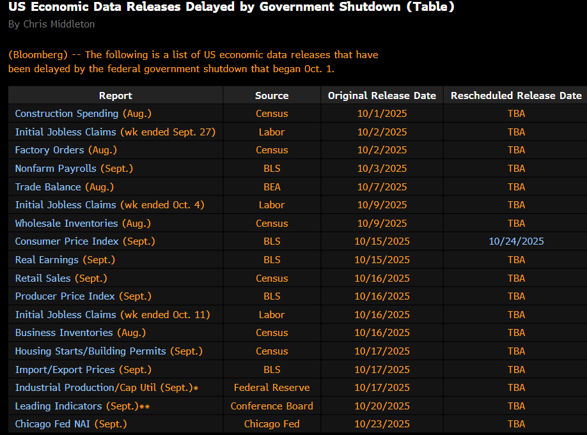Open the Business Inventories link
This screenshot has height=435, width=587.
tap(64, 333)
